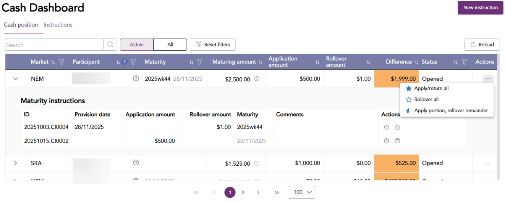Open the Market column filter icon
The image size is (505, 203).
tap(62, 62)
